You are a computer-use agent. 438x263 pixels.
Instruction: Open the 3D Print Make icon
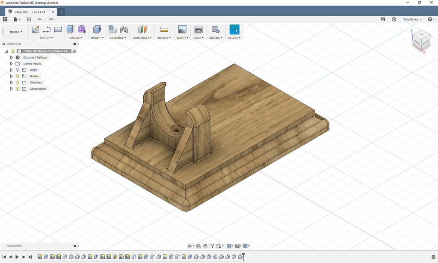(198, 30)
